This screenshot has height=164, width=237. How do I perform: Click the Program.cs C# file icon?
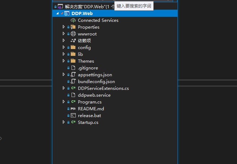click(73, 102)
